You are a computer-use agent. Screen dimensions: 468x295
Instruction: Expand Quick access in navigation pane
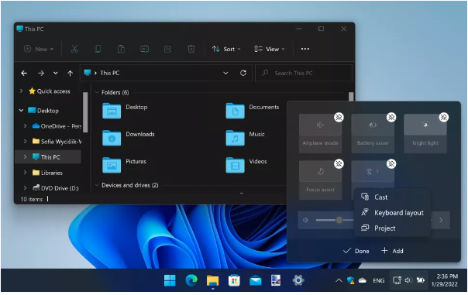click(x=21, y=91)
